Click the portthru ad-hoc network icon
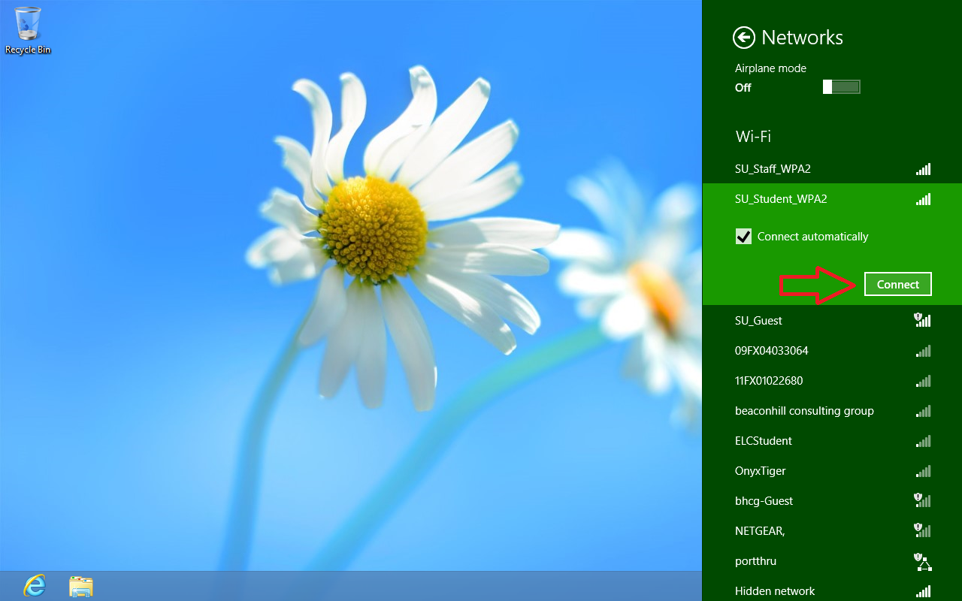This screenshot has height=601, width=962. (922, 561)
